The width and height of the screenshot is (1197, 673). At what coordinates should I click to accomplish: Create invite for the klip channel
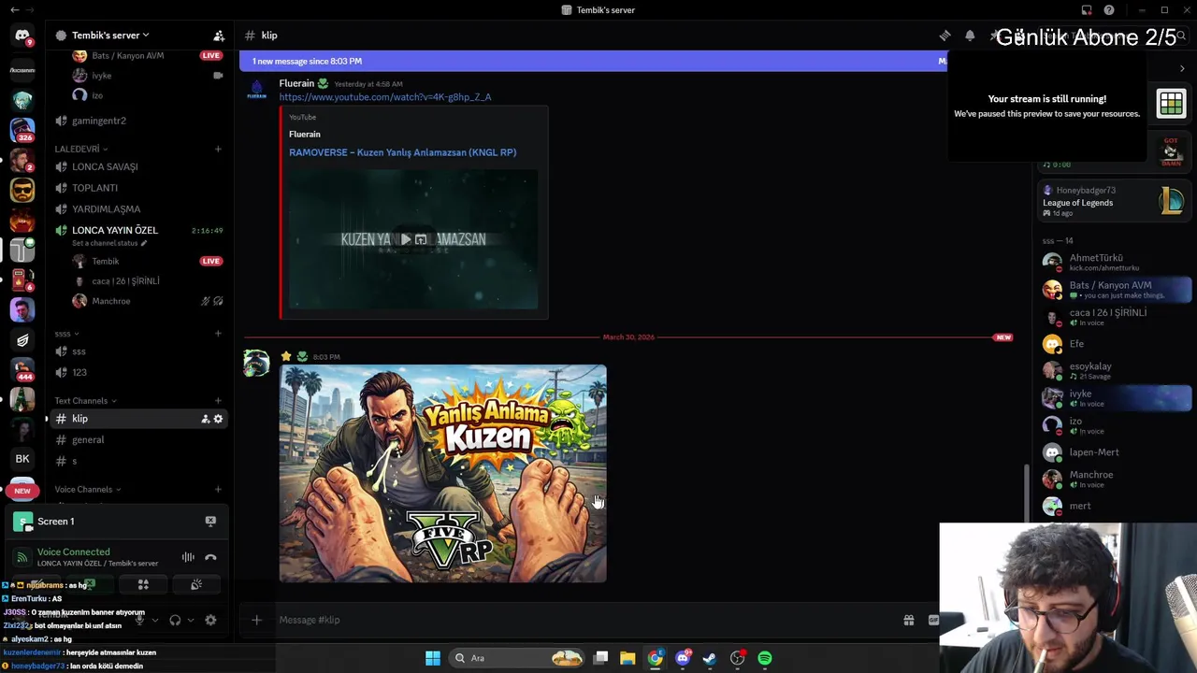click(206, 419)
